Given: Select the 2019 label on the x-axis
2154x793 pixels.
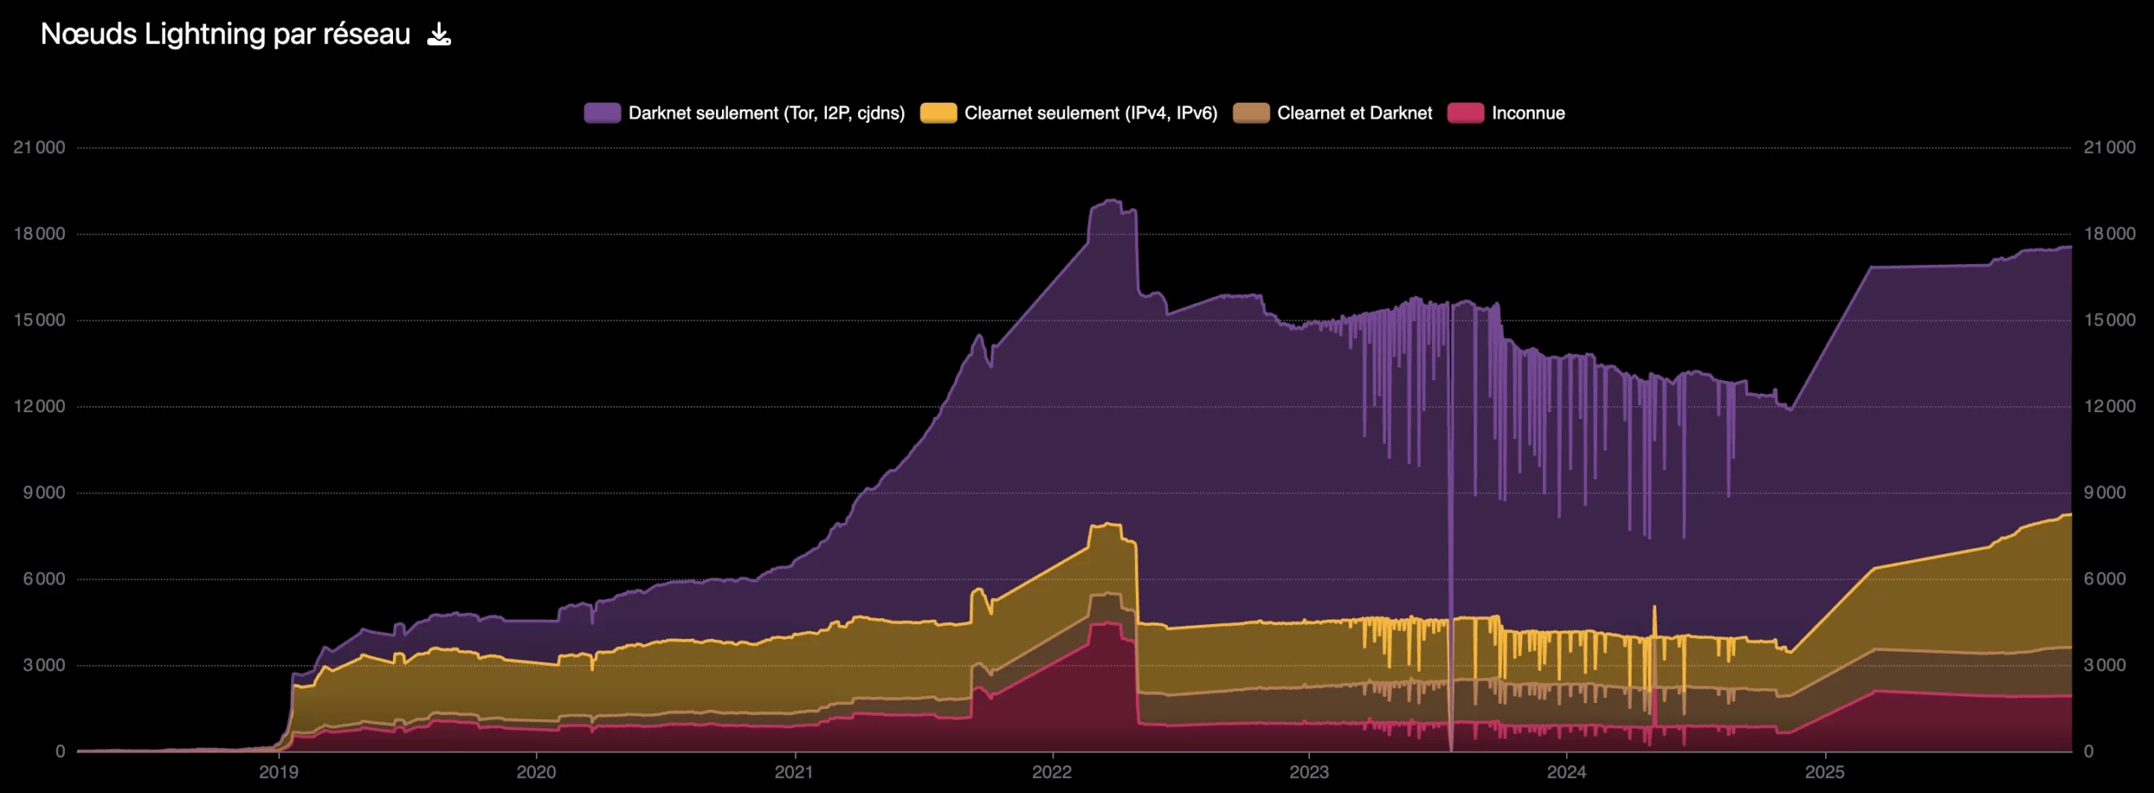Looking at the screenshot, I should pyautogui.click(x=279, y=772).
